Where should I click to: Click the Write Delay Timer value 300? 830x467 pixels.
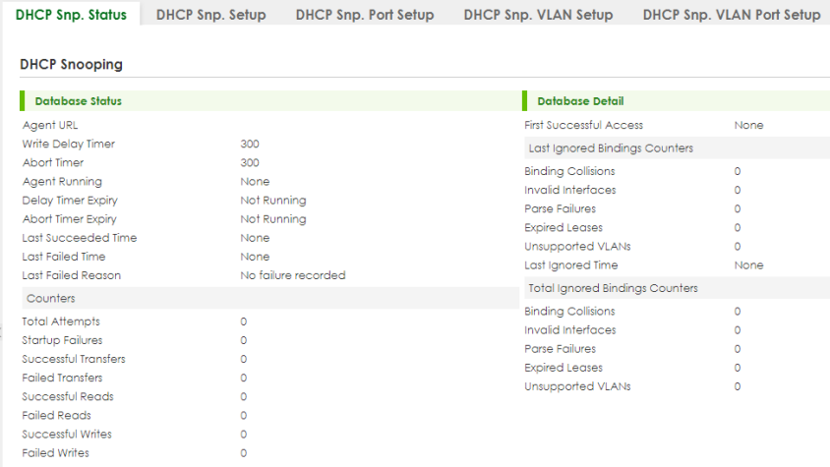[x=250, y=144]
